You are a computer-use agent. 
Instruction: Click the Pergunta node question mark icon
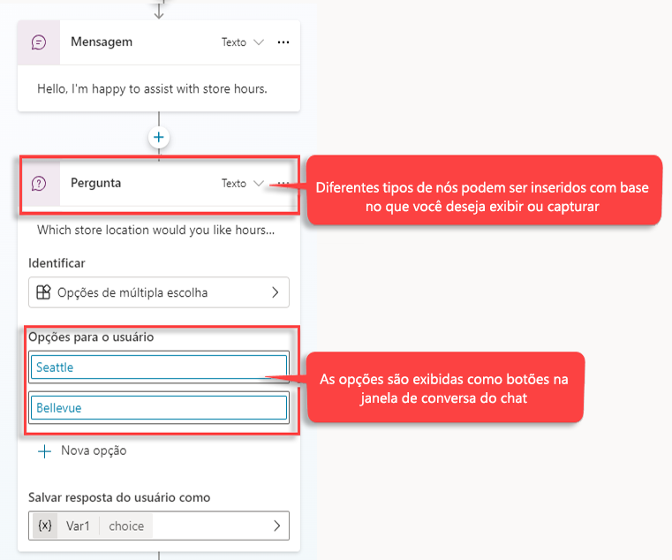pos(39,184)
